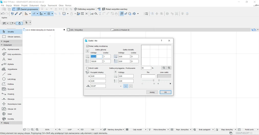Screen dimensions: 259x135
Task: Click the syringe inject parameters icon
Action: pyautogui.click(x=20, y=14)
